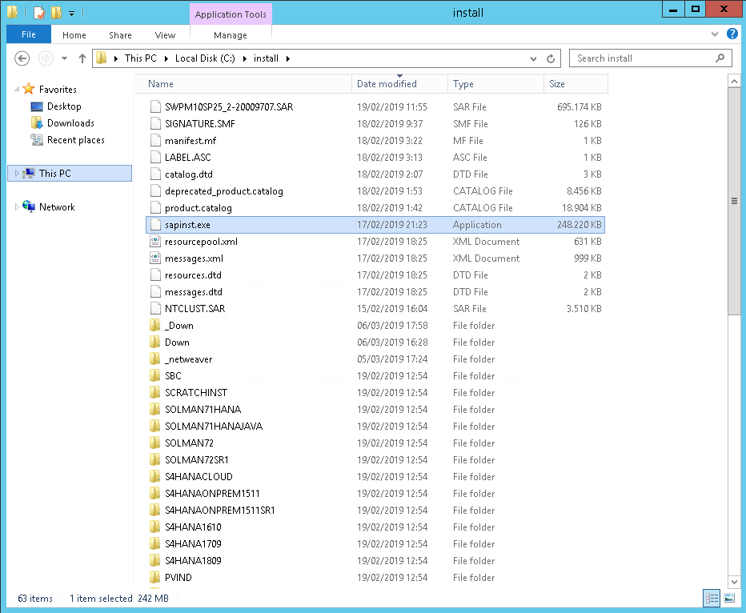Sort by the Type column header
This screenshot has height=613, width=746.
495,84
